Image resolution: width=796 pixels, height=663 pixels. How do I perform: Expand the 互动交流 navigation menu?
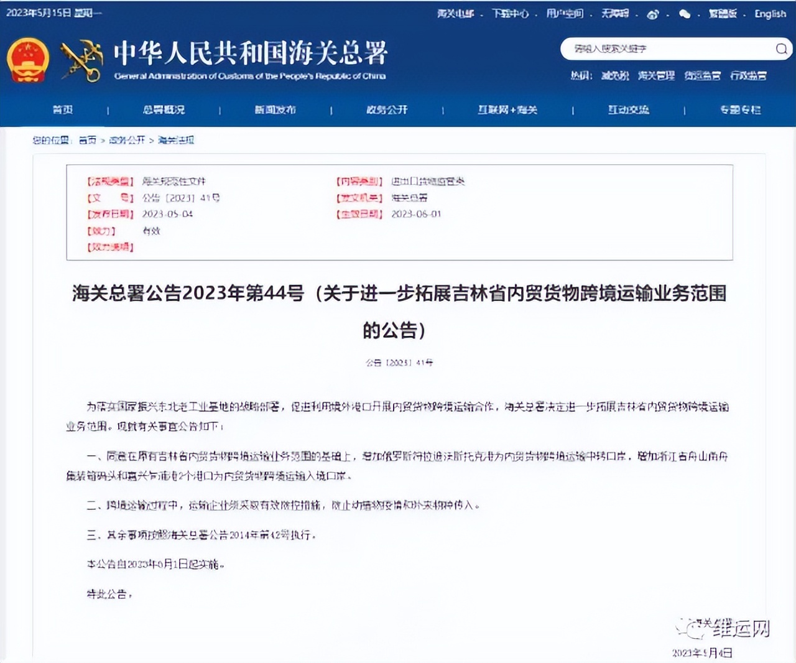tap(628, 109)
